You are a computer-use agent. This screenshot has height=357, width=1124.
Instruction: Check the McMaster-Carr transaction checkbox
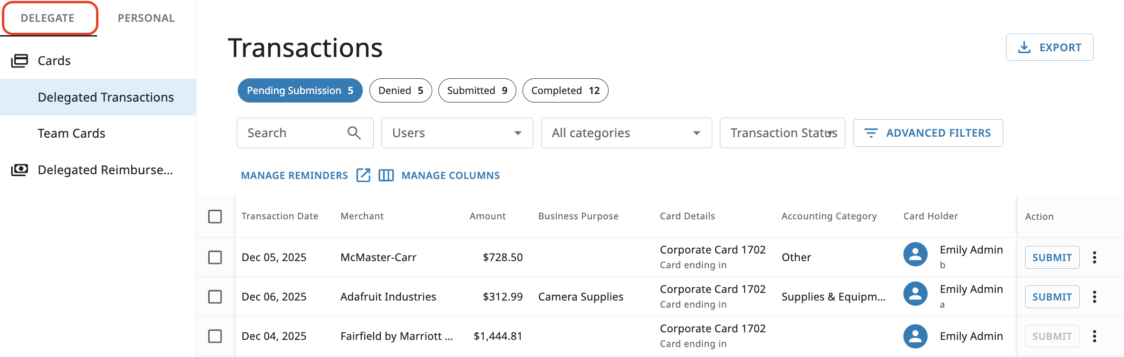point(215,257)
